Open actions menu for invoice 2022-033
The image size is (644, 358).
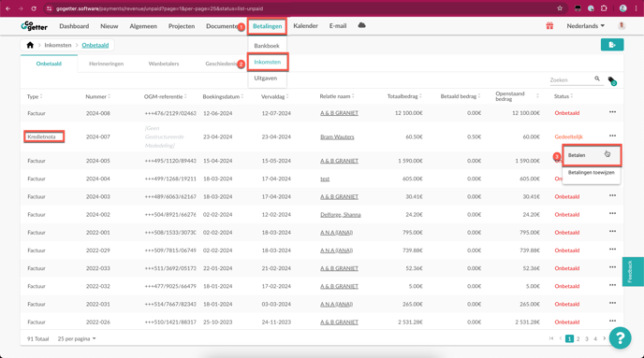pos(612,267)
